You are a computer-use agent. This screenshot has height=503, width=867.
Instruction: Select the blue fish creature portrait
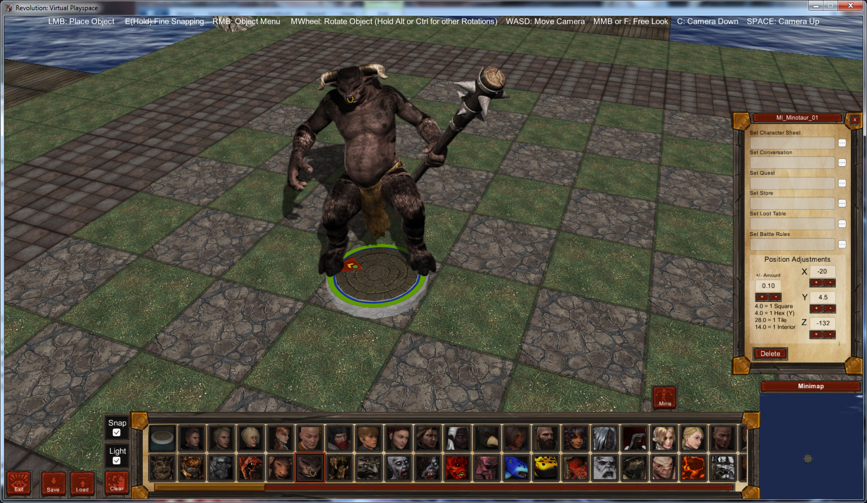[517, 467]
